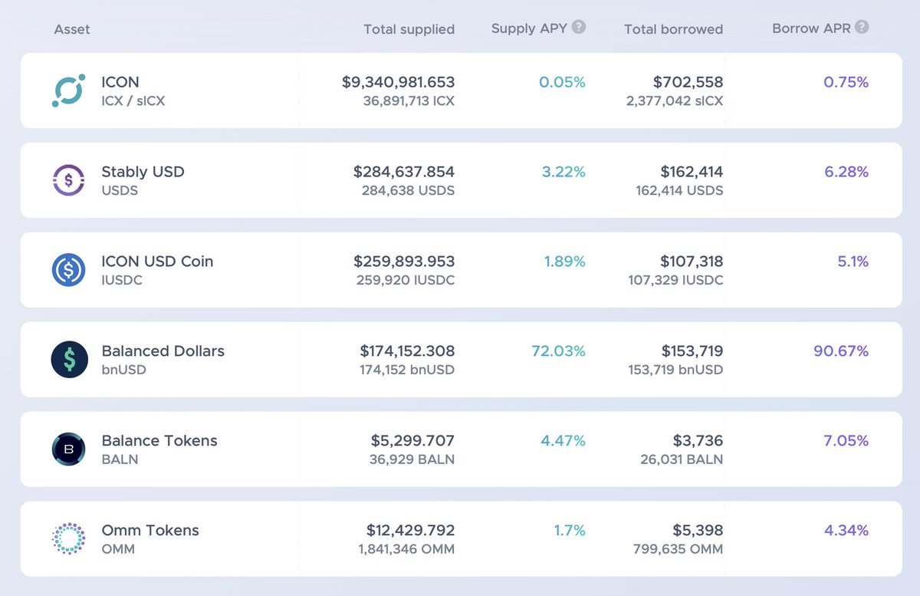Open the Stably USD asset name
920x596 pixels.
tap(143, 172)
